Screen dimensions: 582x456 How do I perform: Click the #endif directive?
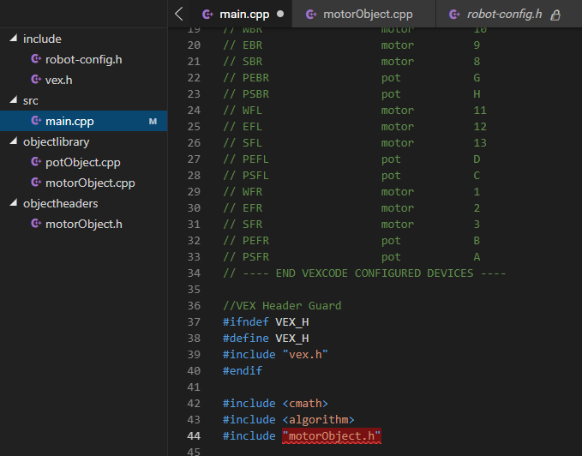click(243, 370)
